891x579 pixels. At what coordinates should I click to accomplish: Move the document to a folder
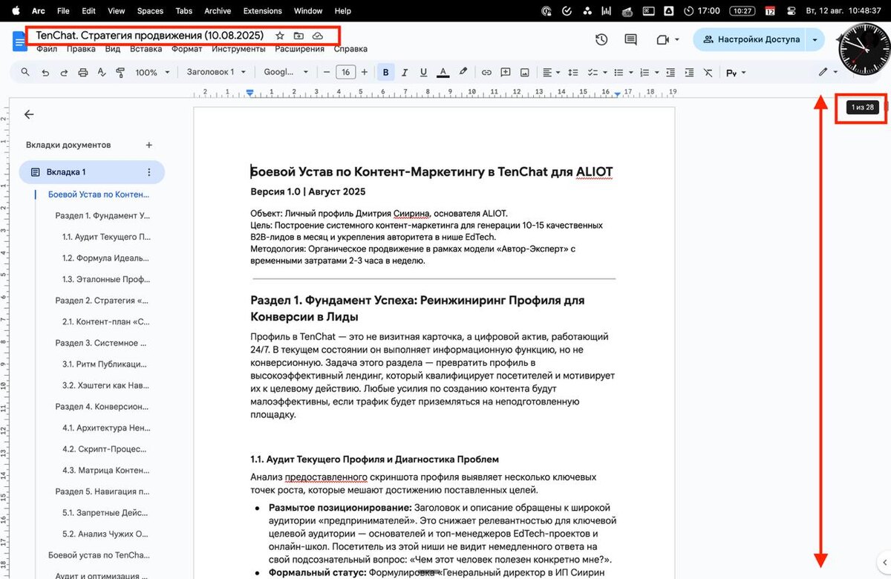298,36
